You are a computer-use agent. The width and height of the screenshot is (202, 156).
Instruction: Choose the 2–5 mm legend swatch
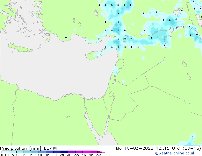tap(27, 152)
